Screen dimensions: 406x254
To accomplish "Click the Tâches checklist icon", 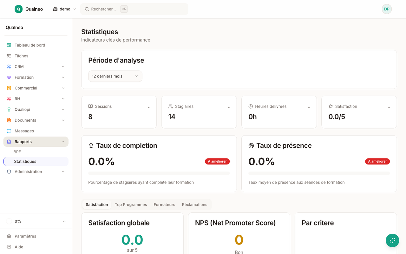I will [9, 56].
